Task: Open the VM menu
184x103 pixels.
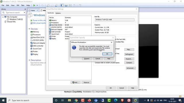Action: pyautogui.click(x=18, y=5)
